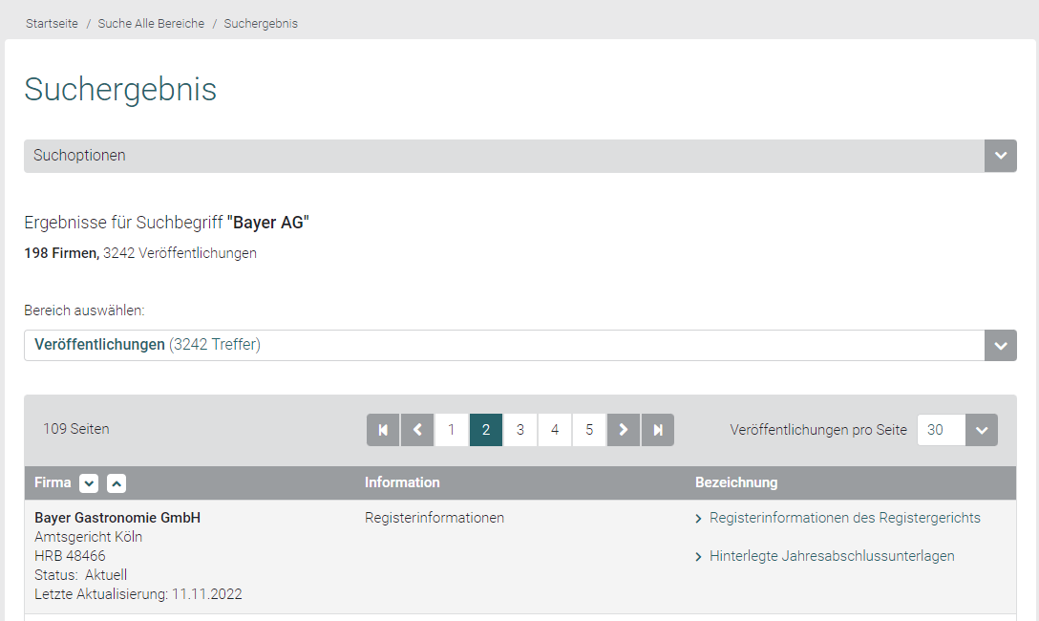Open Suche Alle Bereiche breadcrumb
The height and width of the screenshot is (621, 1039).
[x=151, y=24]
